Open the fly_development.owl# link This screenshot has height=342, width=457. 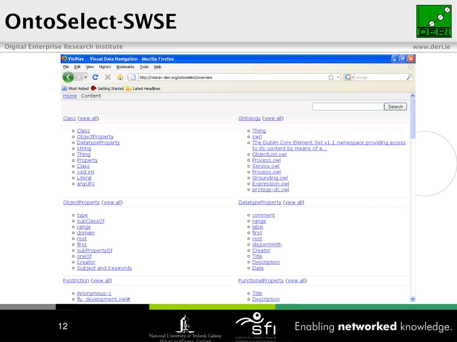(x=104, y=299)
